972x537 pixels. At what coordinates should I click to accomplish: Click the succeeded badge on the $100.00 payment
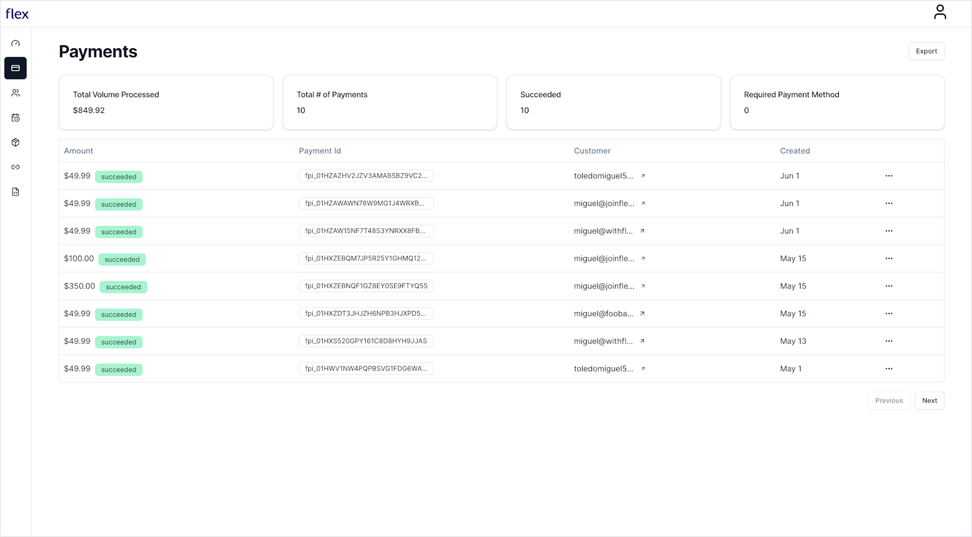pos(122,259)
